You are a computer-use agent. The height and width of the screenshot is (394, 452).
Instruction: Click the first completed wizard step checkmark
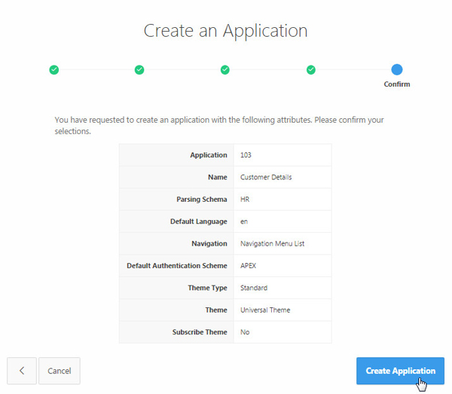[53, 69]
